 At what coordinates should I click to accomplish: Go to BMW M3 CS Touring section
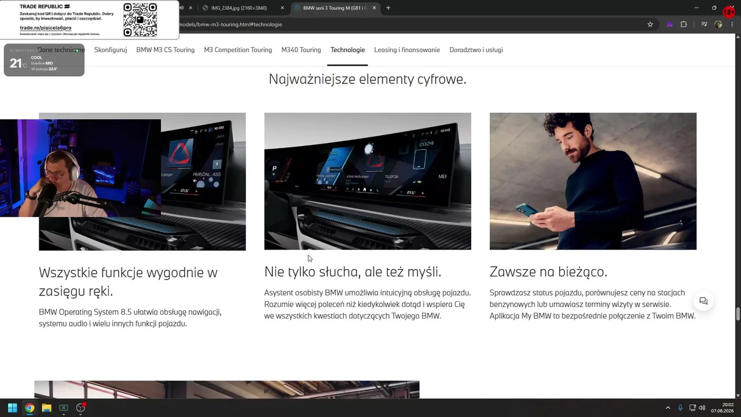(x=166, y=50)
